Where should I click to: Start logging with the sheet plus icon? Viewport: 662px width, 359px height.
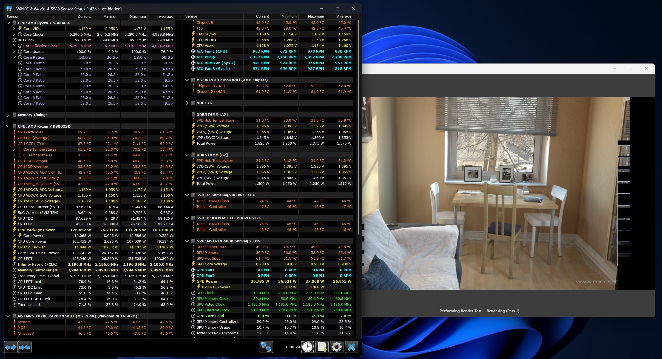(322, 347)
